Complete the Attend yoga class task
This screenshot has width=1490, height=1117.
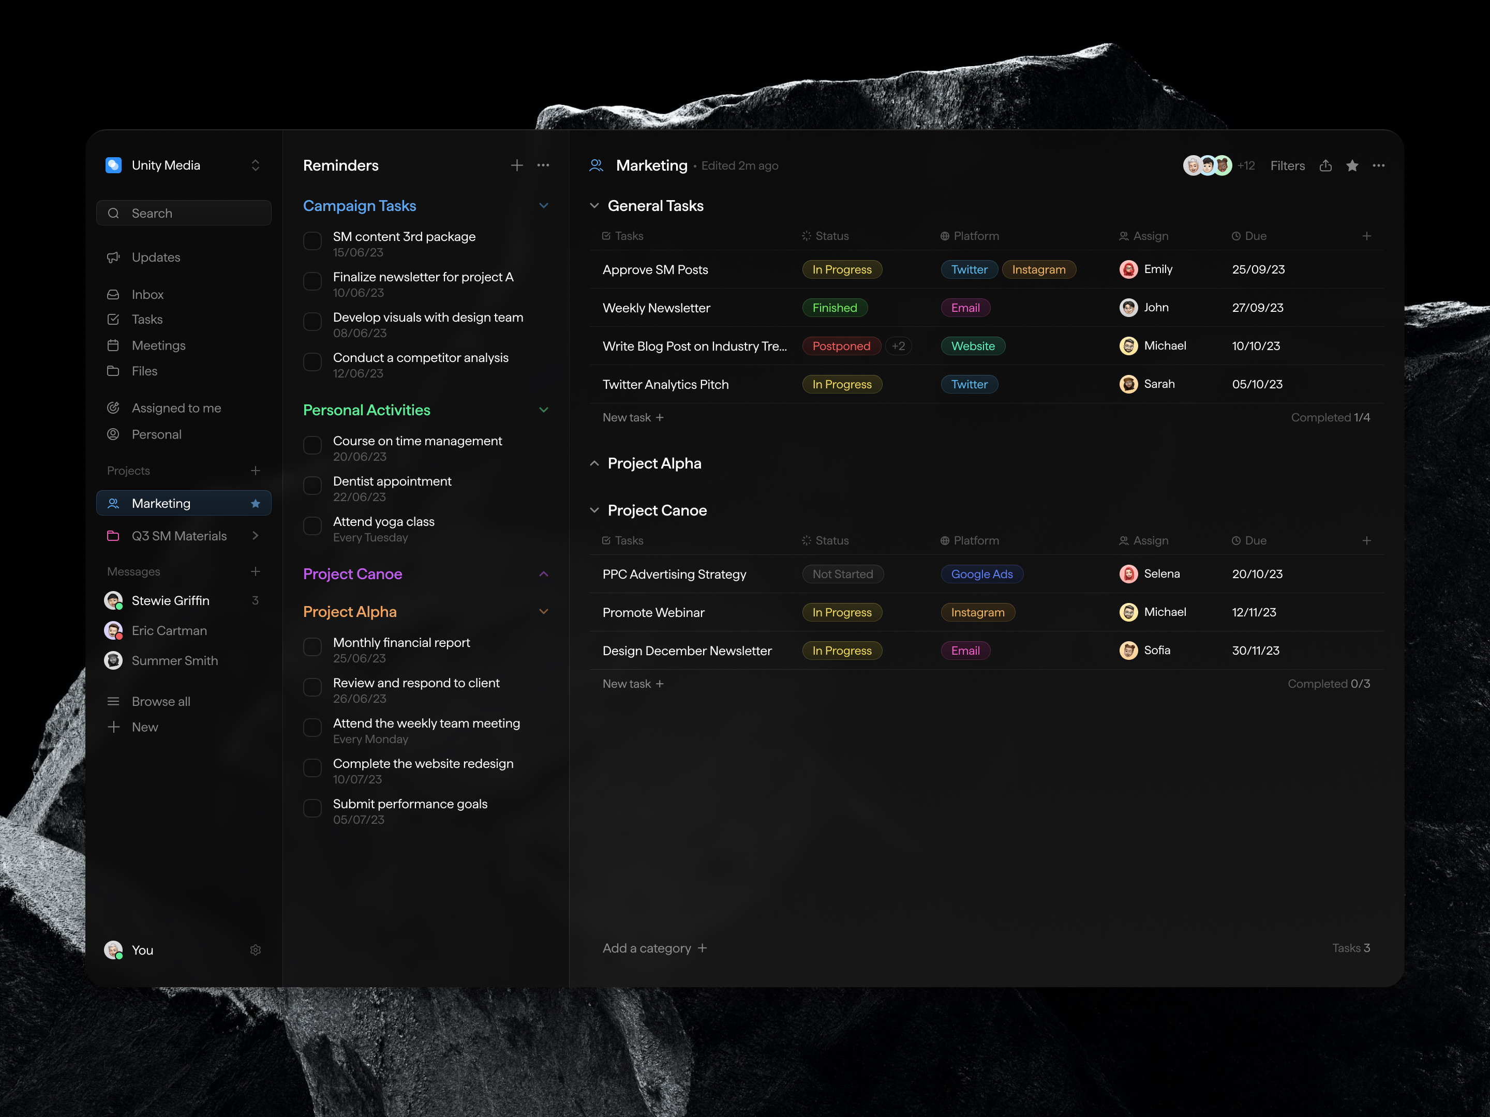(x=312, y=526)
